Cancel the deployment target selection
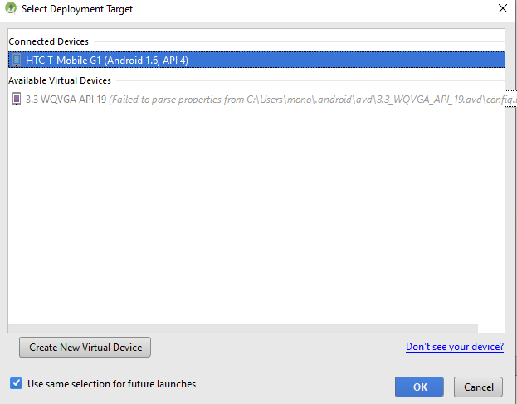The height and width of the screenshot is (404, 517). 478,387
